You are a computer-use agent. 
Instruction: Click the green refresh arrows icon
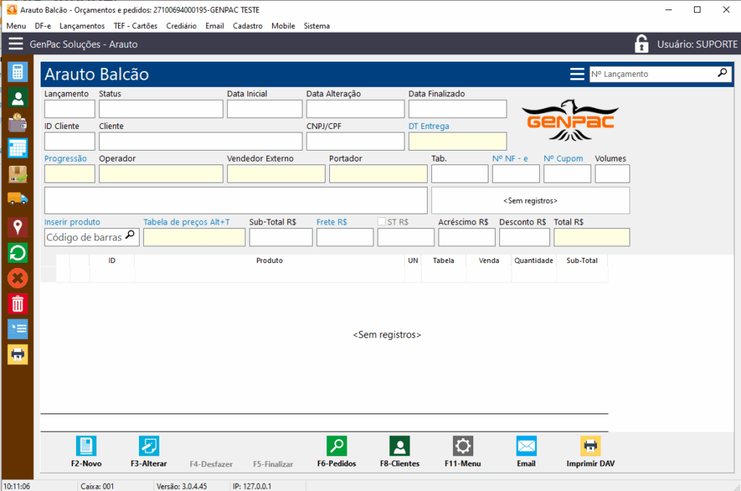17,252
